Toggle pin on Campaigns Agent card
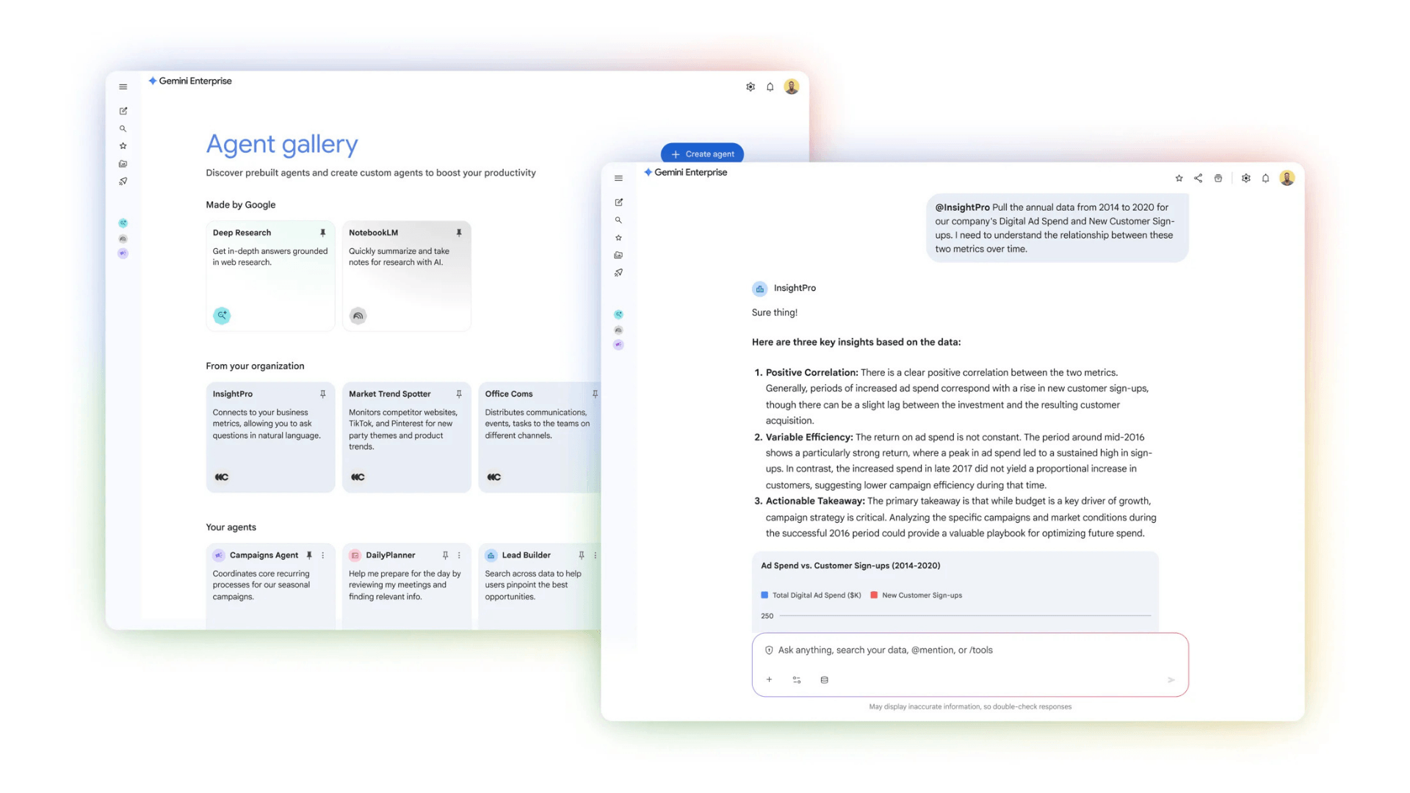1410x793 pixels. tap(309, 556)
